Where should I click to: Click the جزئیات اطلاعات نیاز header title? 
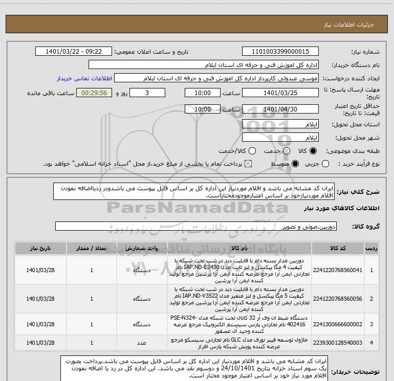pos(349,25)
